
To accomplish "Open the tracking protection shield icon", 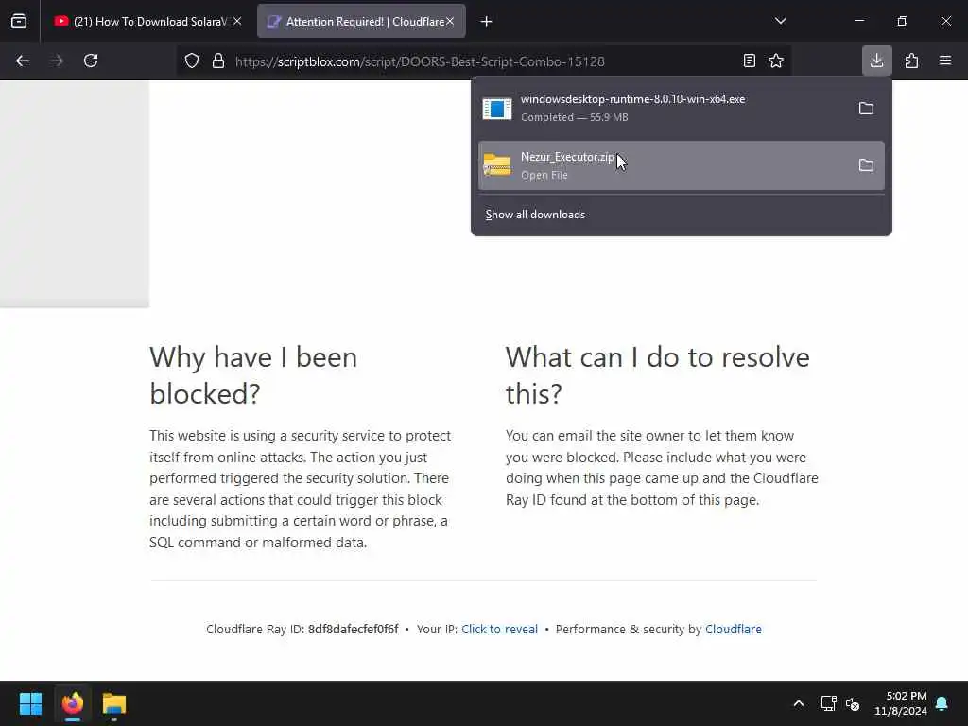I will [x=192, y=61].
